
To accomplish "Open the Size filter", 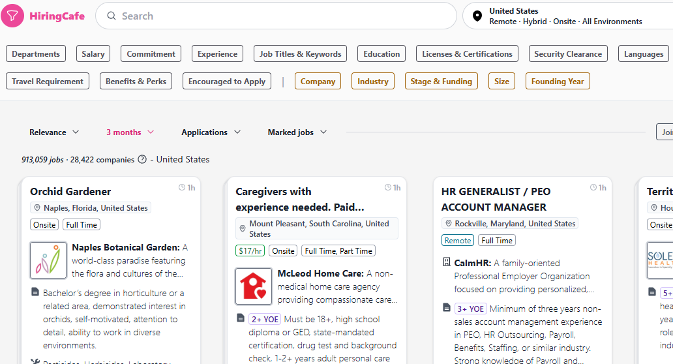I will click(501, 81).
